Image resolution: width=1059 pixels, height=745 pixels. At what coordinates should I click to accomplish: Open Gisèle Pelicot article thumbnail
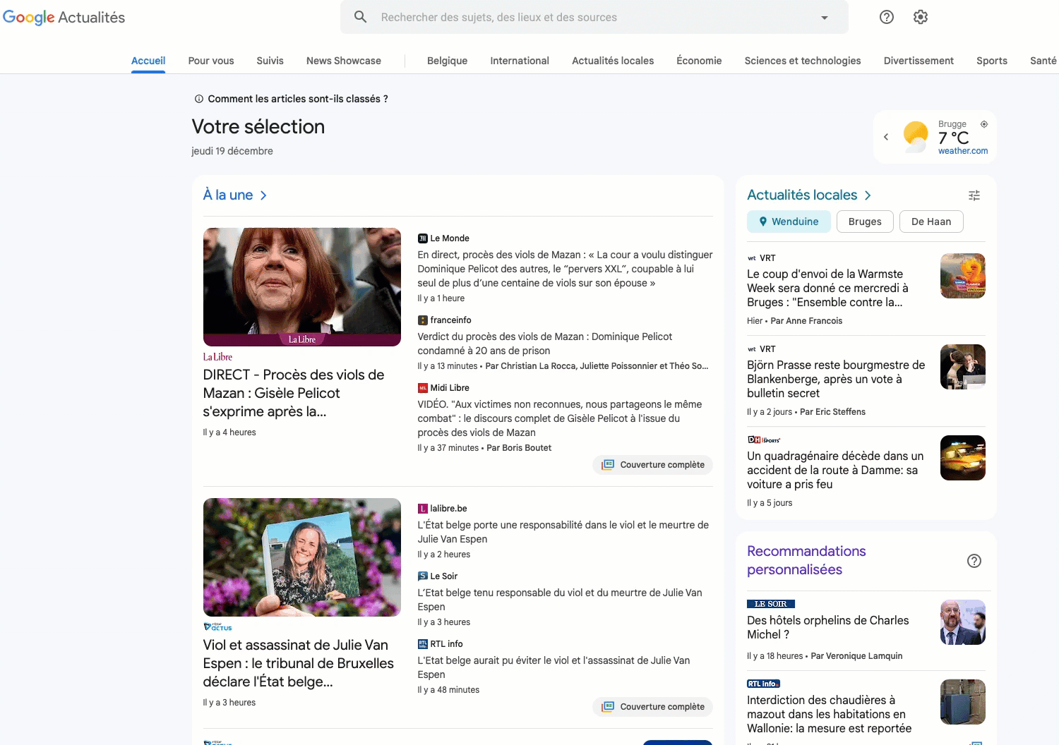click(302, 287)
